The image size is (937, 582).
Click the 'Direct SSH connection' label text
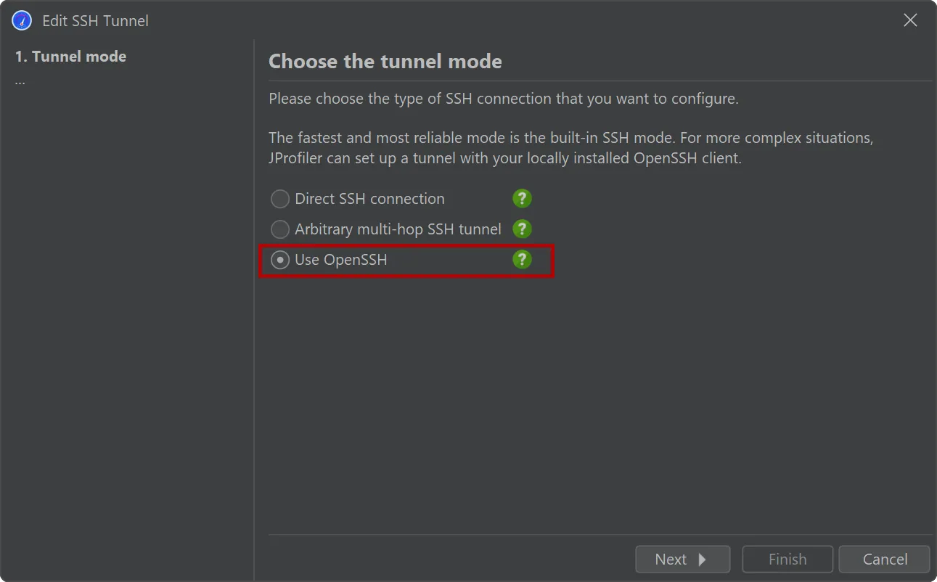click(x=369, y=199)
